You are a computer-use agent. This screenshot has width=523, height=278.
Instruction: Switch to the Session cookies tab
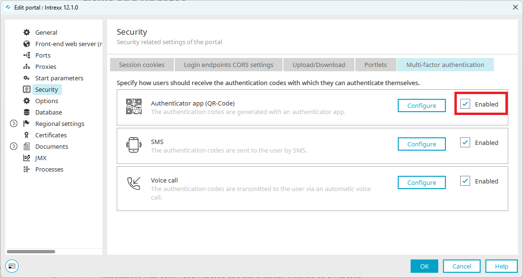pyautogui.click(x=142, y=65)
